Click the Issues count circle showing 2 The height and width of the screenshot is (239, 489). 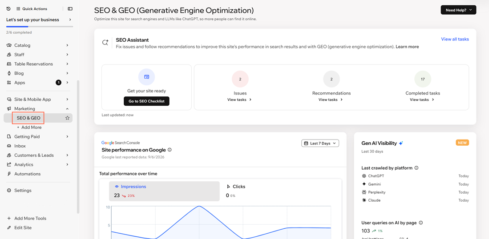[x=240, y=79]
